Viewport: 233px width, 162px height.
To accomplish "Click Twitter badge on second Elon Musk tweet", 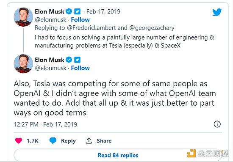I will click(77, 60).
